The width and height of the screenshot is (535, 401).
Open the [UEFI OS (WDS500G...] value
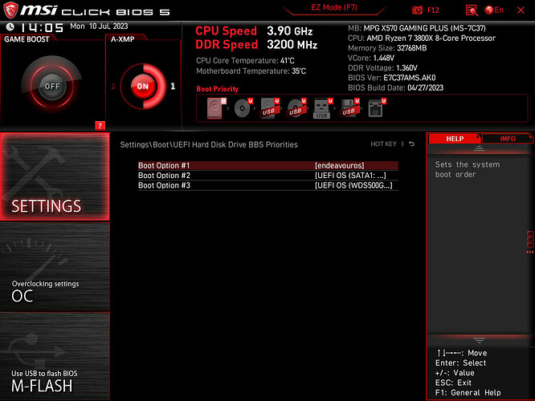(353, 185)
